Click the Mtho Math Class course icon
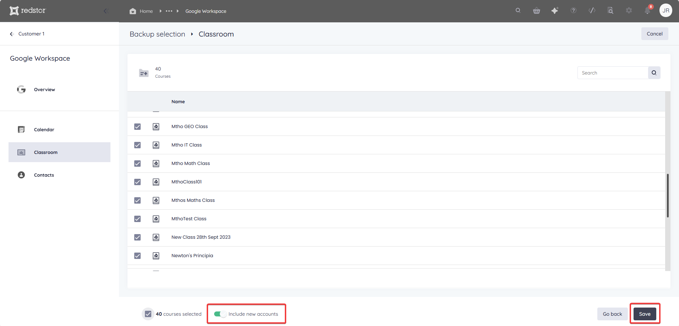Viewport: 679px width, 326px height. 156,164
